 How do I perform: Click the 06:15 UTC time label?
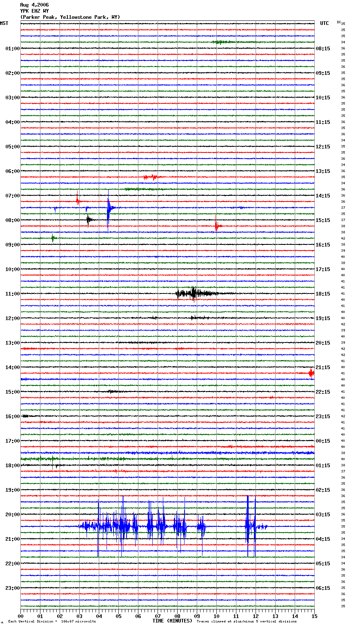click(323, 588)
